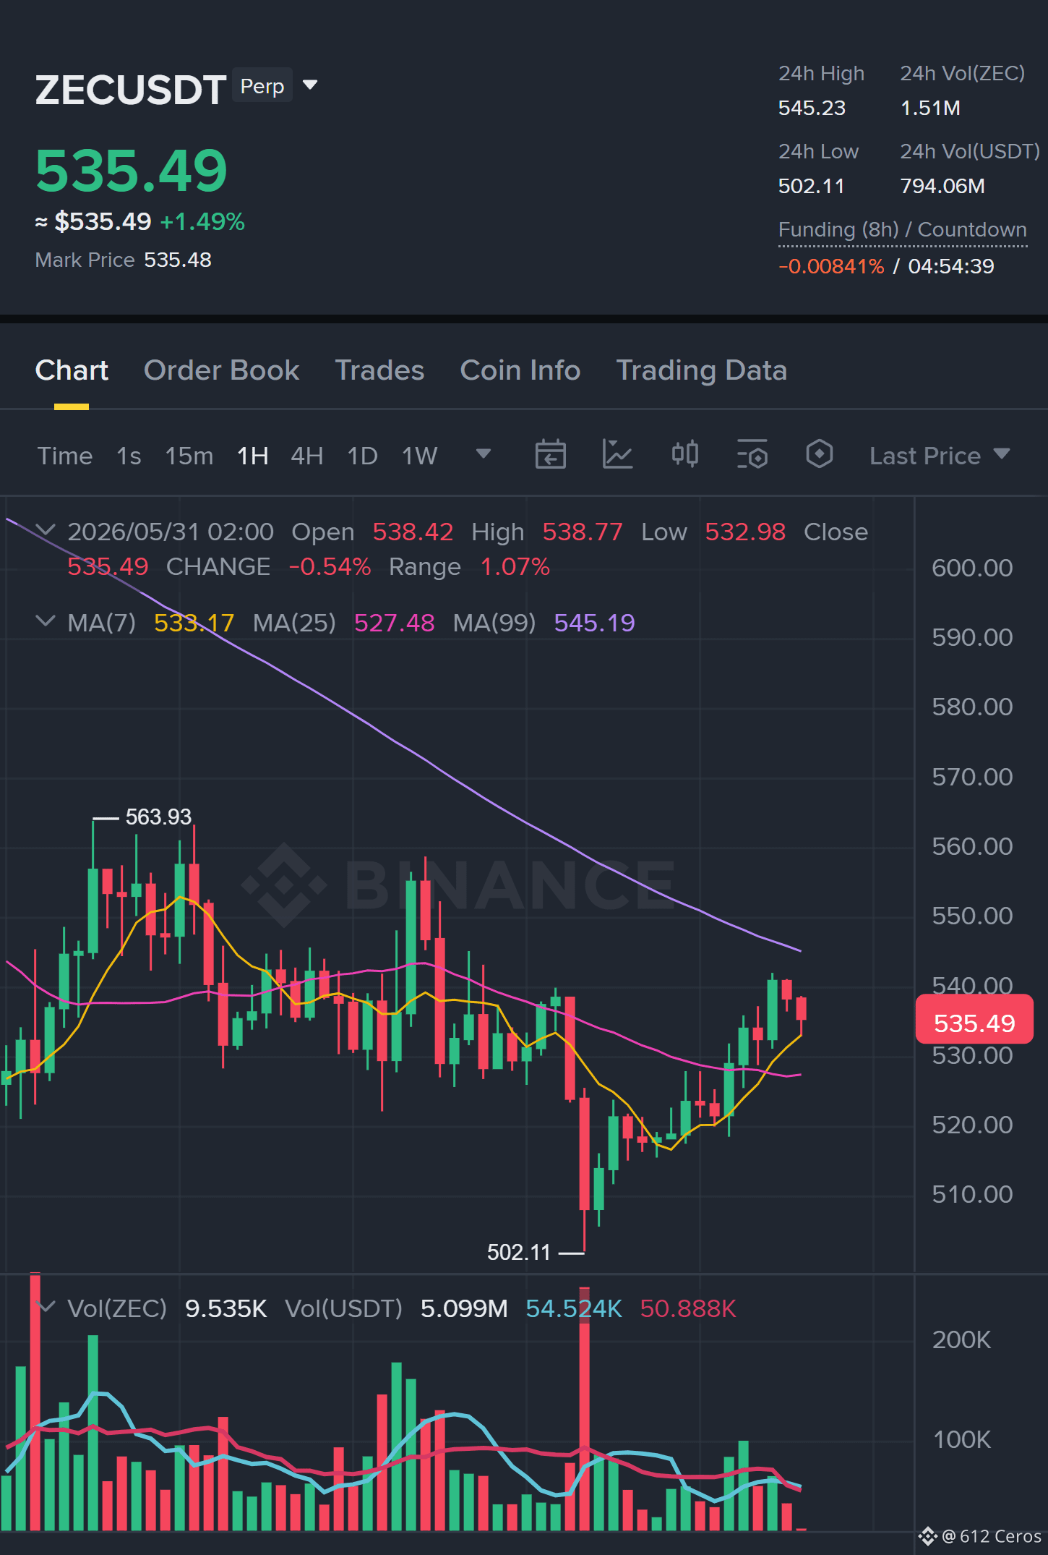Collapse the MA indicator row chevron

click(x=45, y=621)
